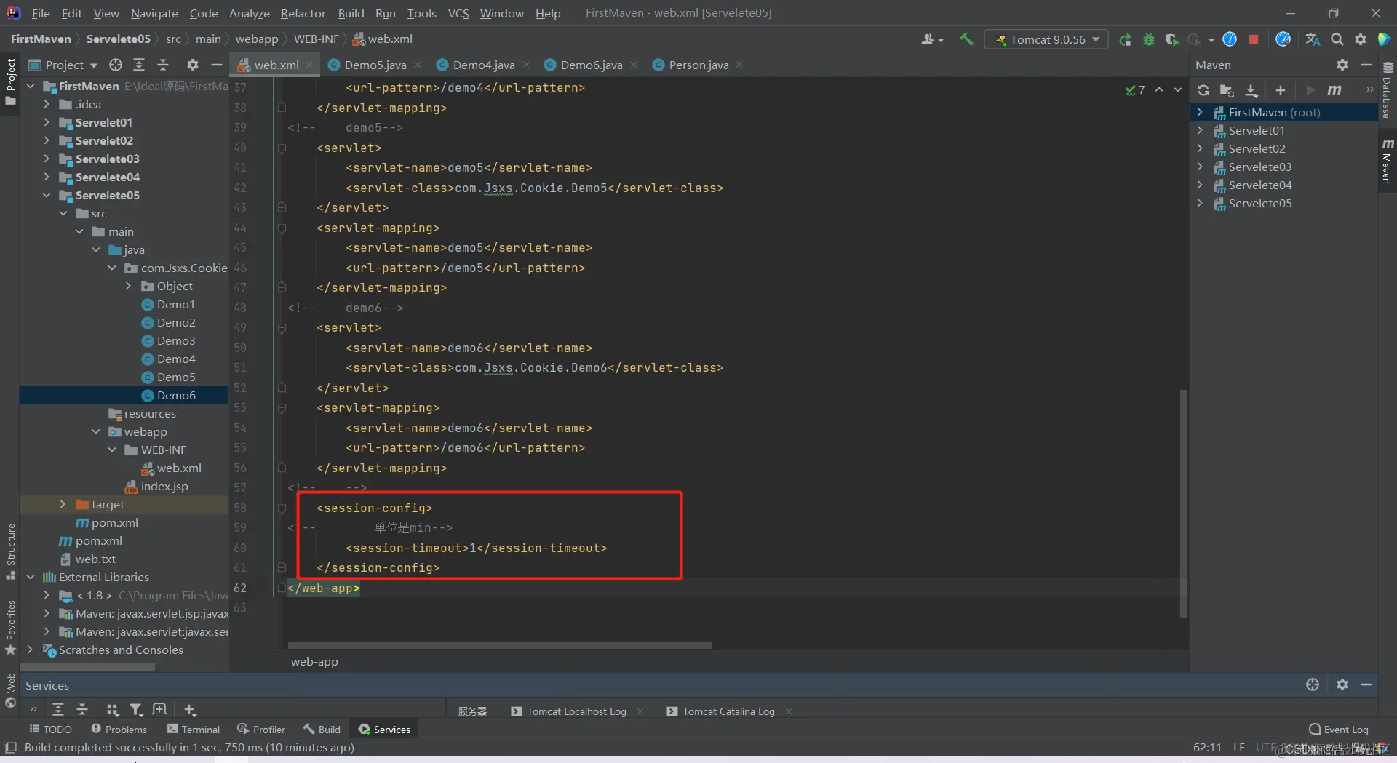Start debugging with the bug icon
The image size is (1397, 763).
(x=1149, y=39)
